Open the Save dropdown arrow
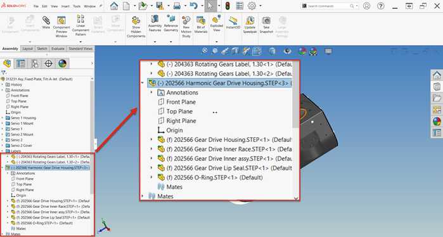This screenshot has height=237, width=443. point(169,6)
